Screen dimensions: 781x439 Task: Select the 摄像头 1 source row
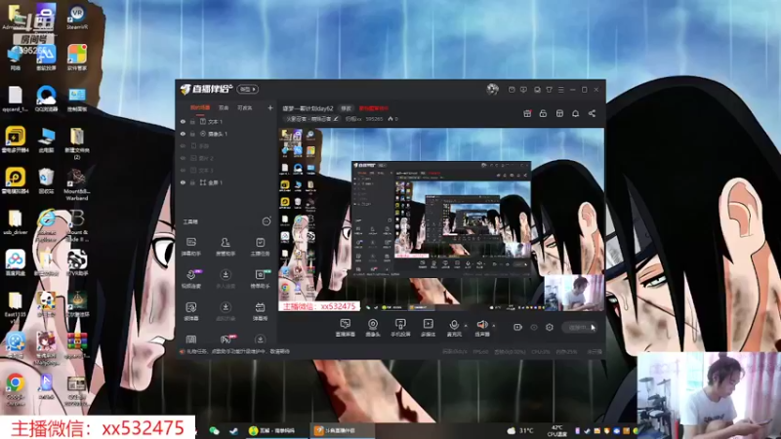226,134
